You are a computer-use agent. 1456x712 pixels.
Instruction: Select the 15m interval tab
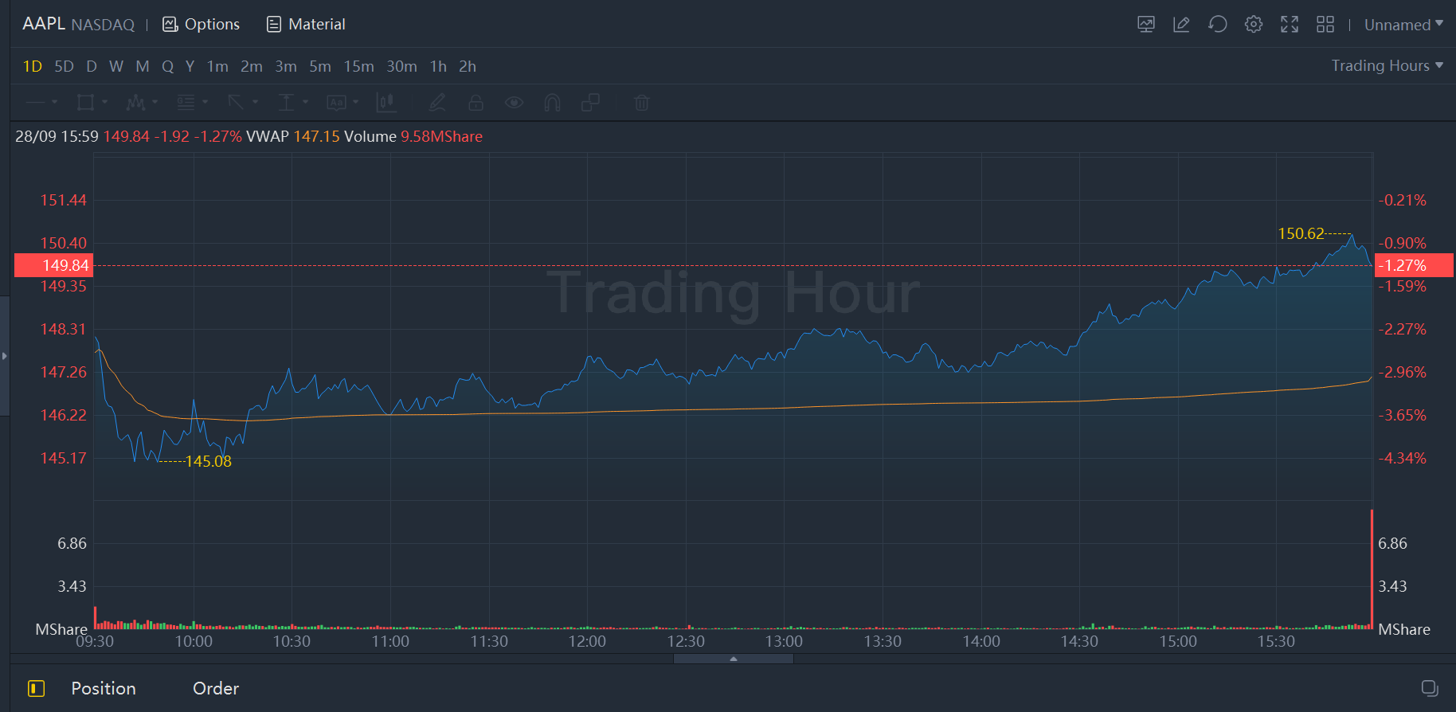(358, 67)
